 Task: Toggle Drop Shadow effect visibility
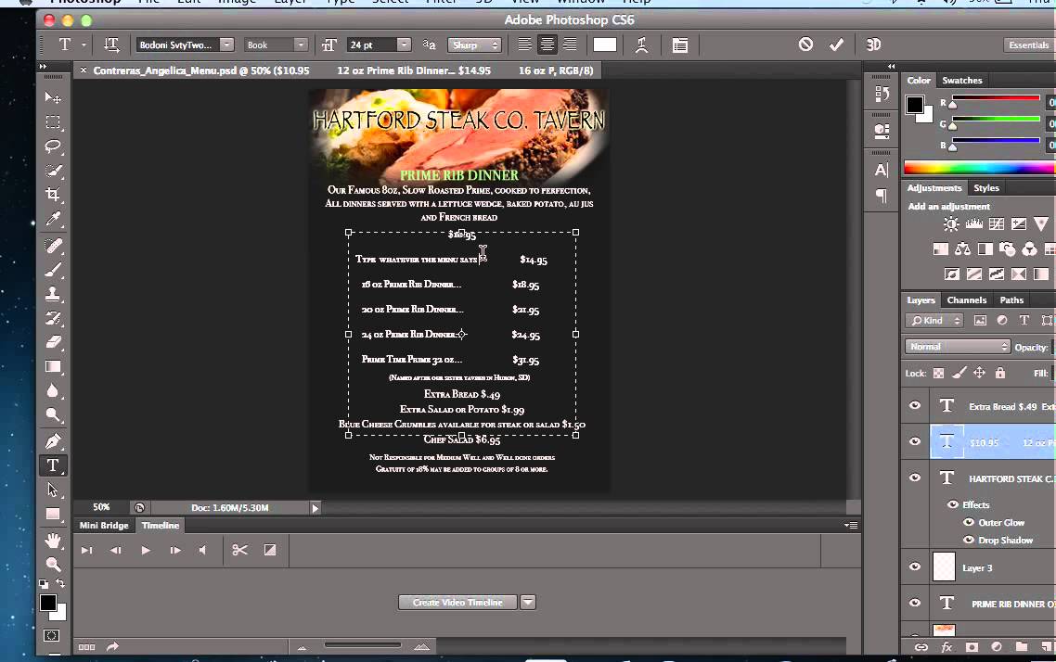tap(969, 540)
